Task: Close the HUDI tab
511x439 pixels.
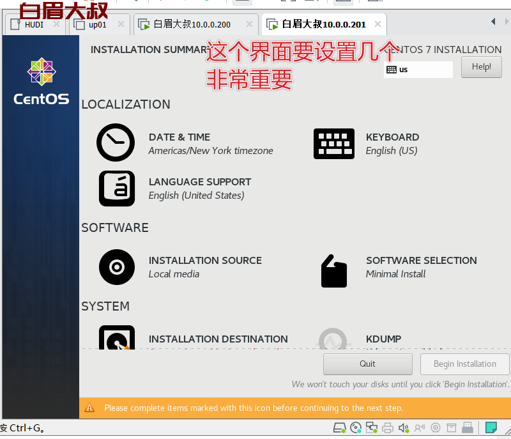Action: (56, 24)
